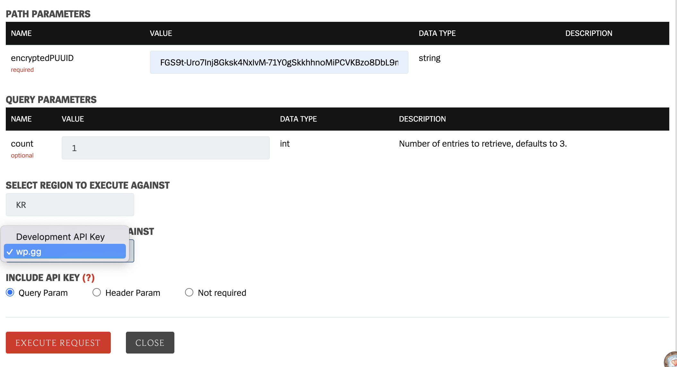The image size is (677, 367).
Task: Click the Query Parameters heading
Action: pos(51,100)
